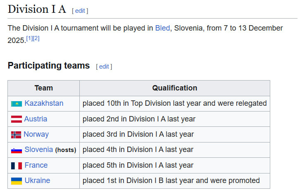Edit the Participating teams section

coord(104,66)
